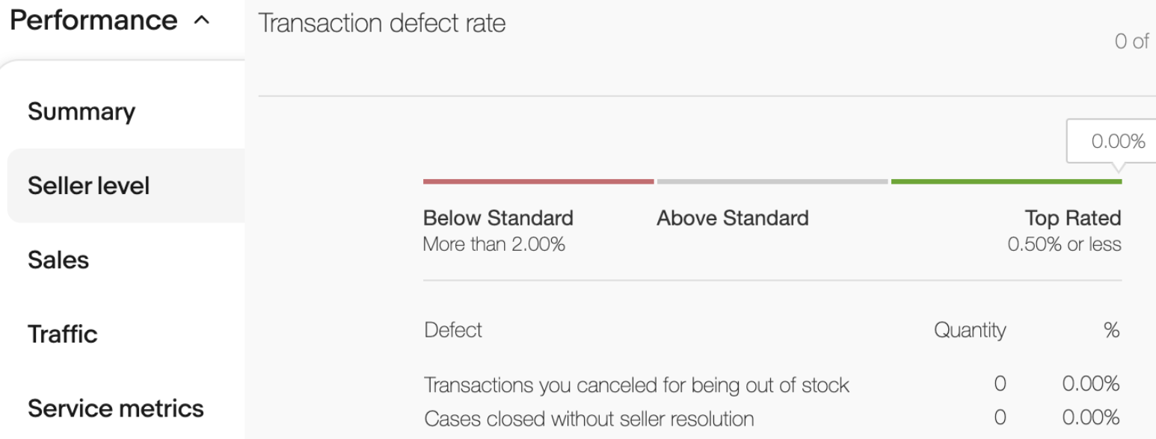The image size is (1156, 439).
Task: Click the gray Above Standard bar
Action: click(x=772, y=181)
